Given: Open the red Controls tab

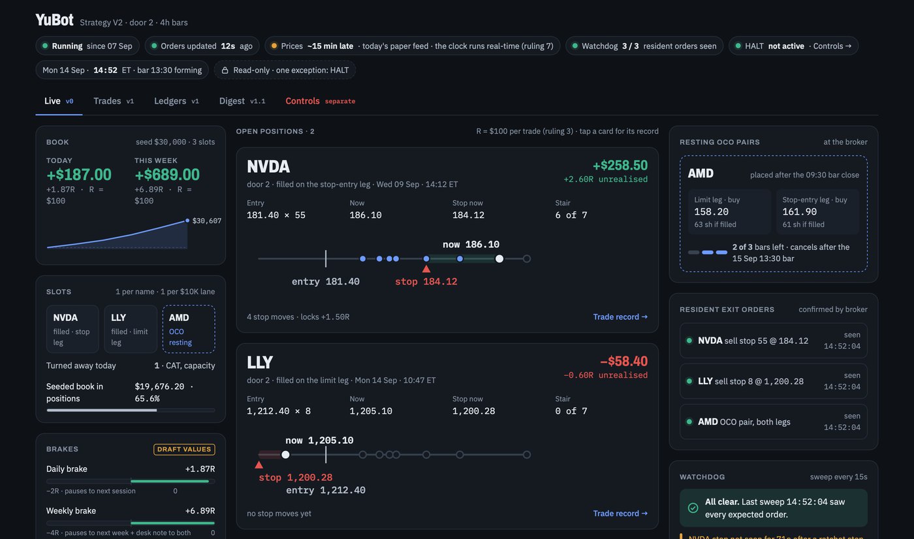Looking at the screenshot, I should (x=321, y=101).
